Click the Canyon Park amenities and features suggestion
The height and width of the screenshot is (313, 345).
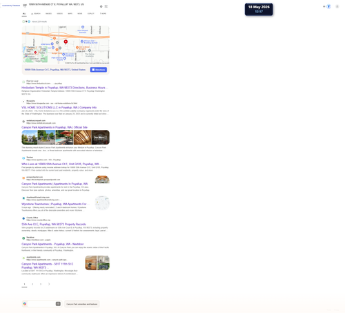point(82,304)
